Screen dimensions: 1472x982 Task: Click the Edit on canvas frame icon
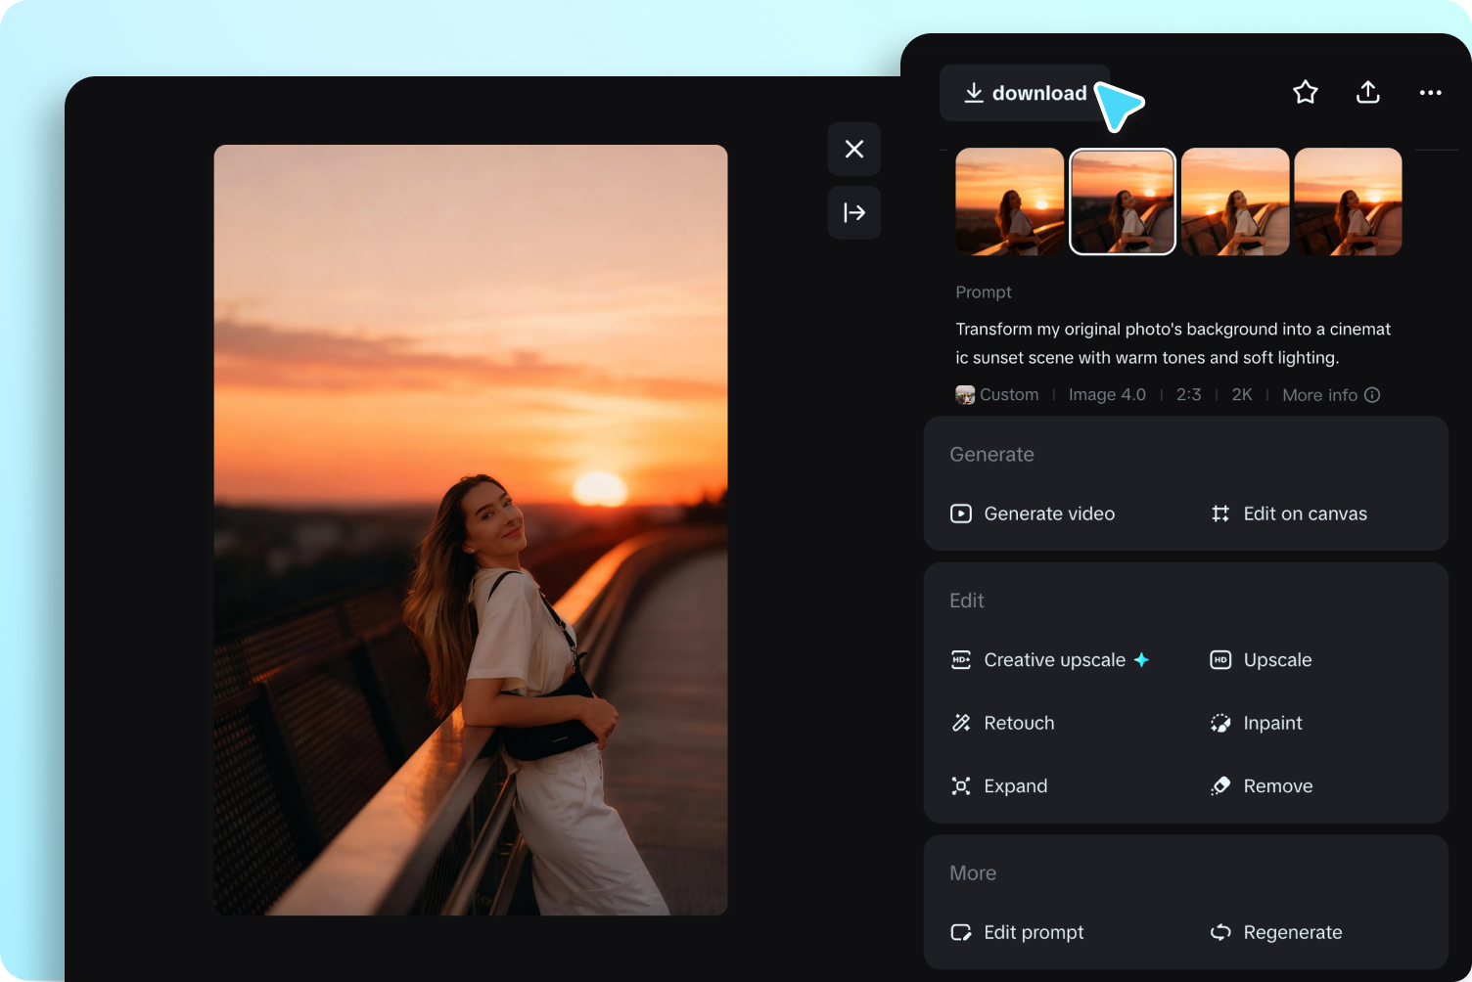1220,513
